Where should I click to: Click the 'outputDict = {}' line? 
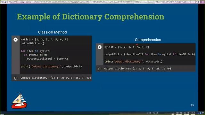(32, 43)
